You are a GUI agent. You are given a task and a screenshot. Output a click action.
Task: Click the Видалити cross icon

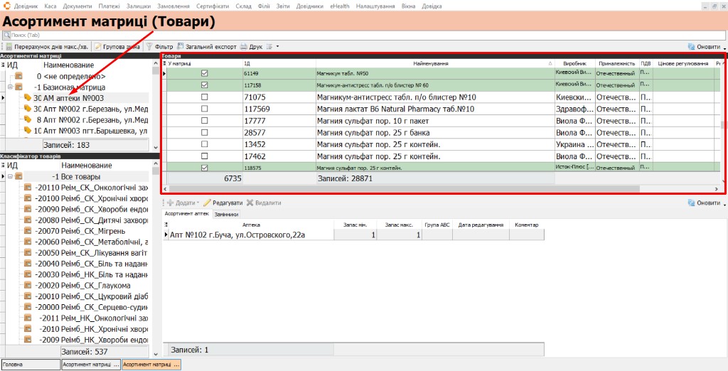click(x=250, y=203)
